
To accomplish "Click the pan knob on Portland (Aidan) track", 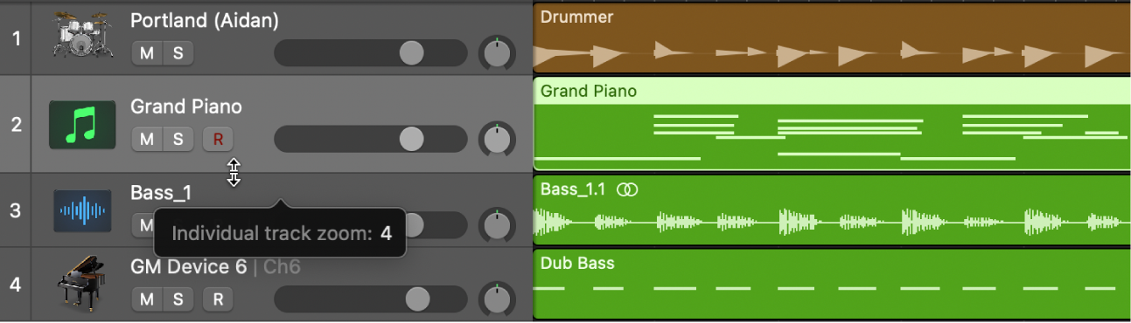I will click(x=497, y=53).
